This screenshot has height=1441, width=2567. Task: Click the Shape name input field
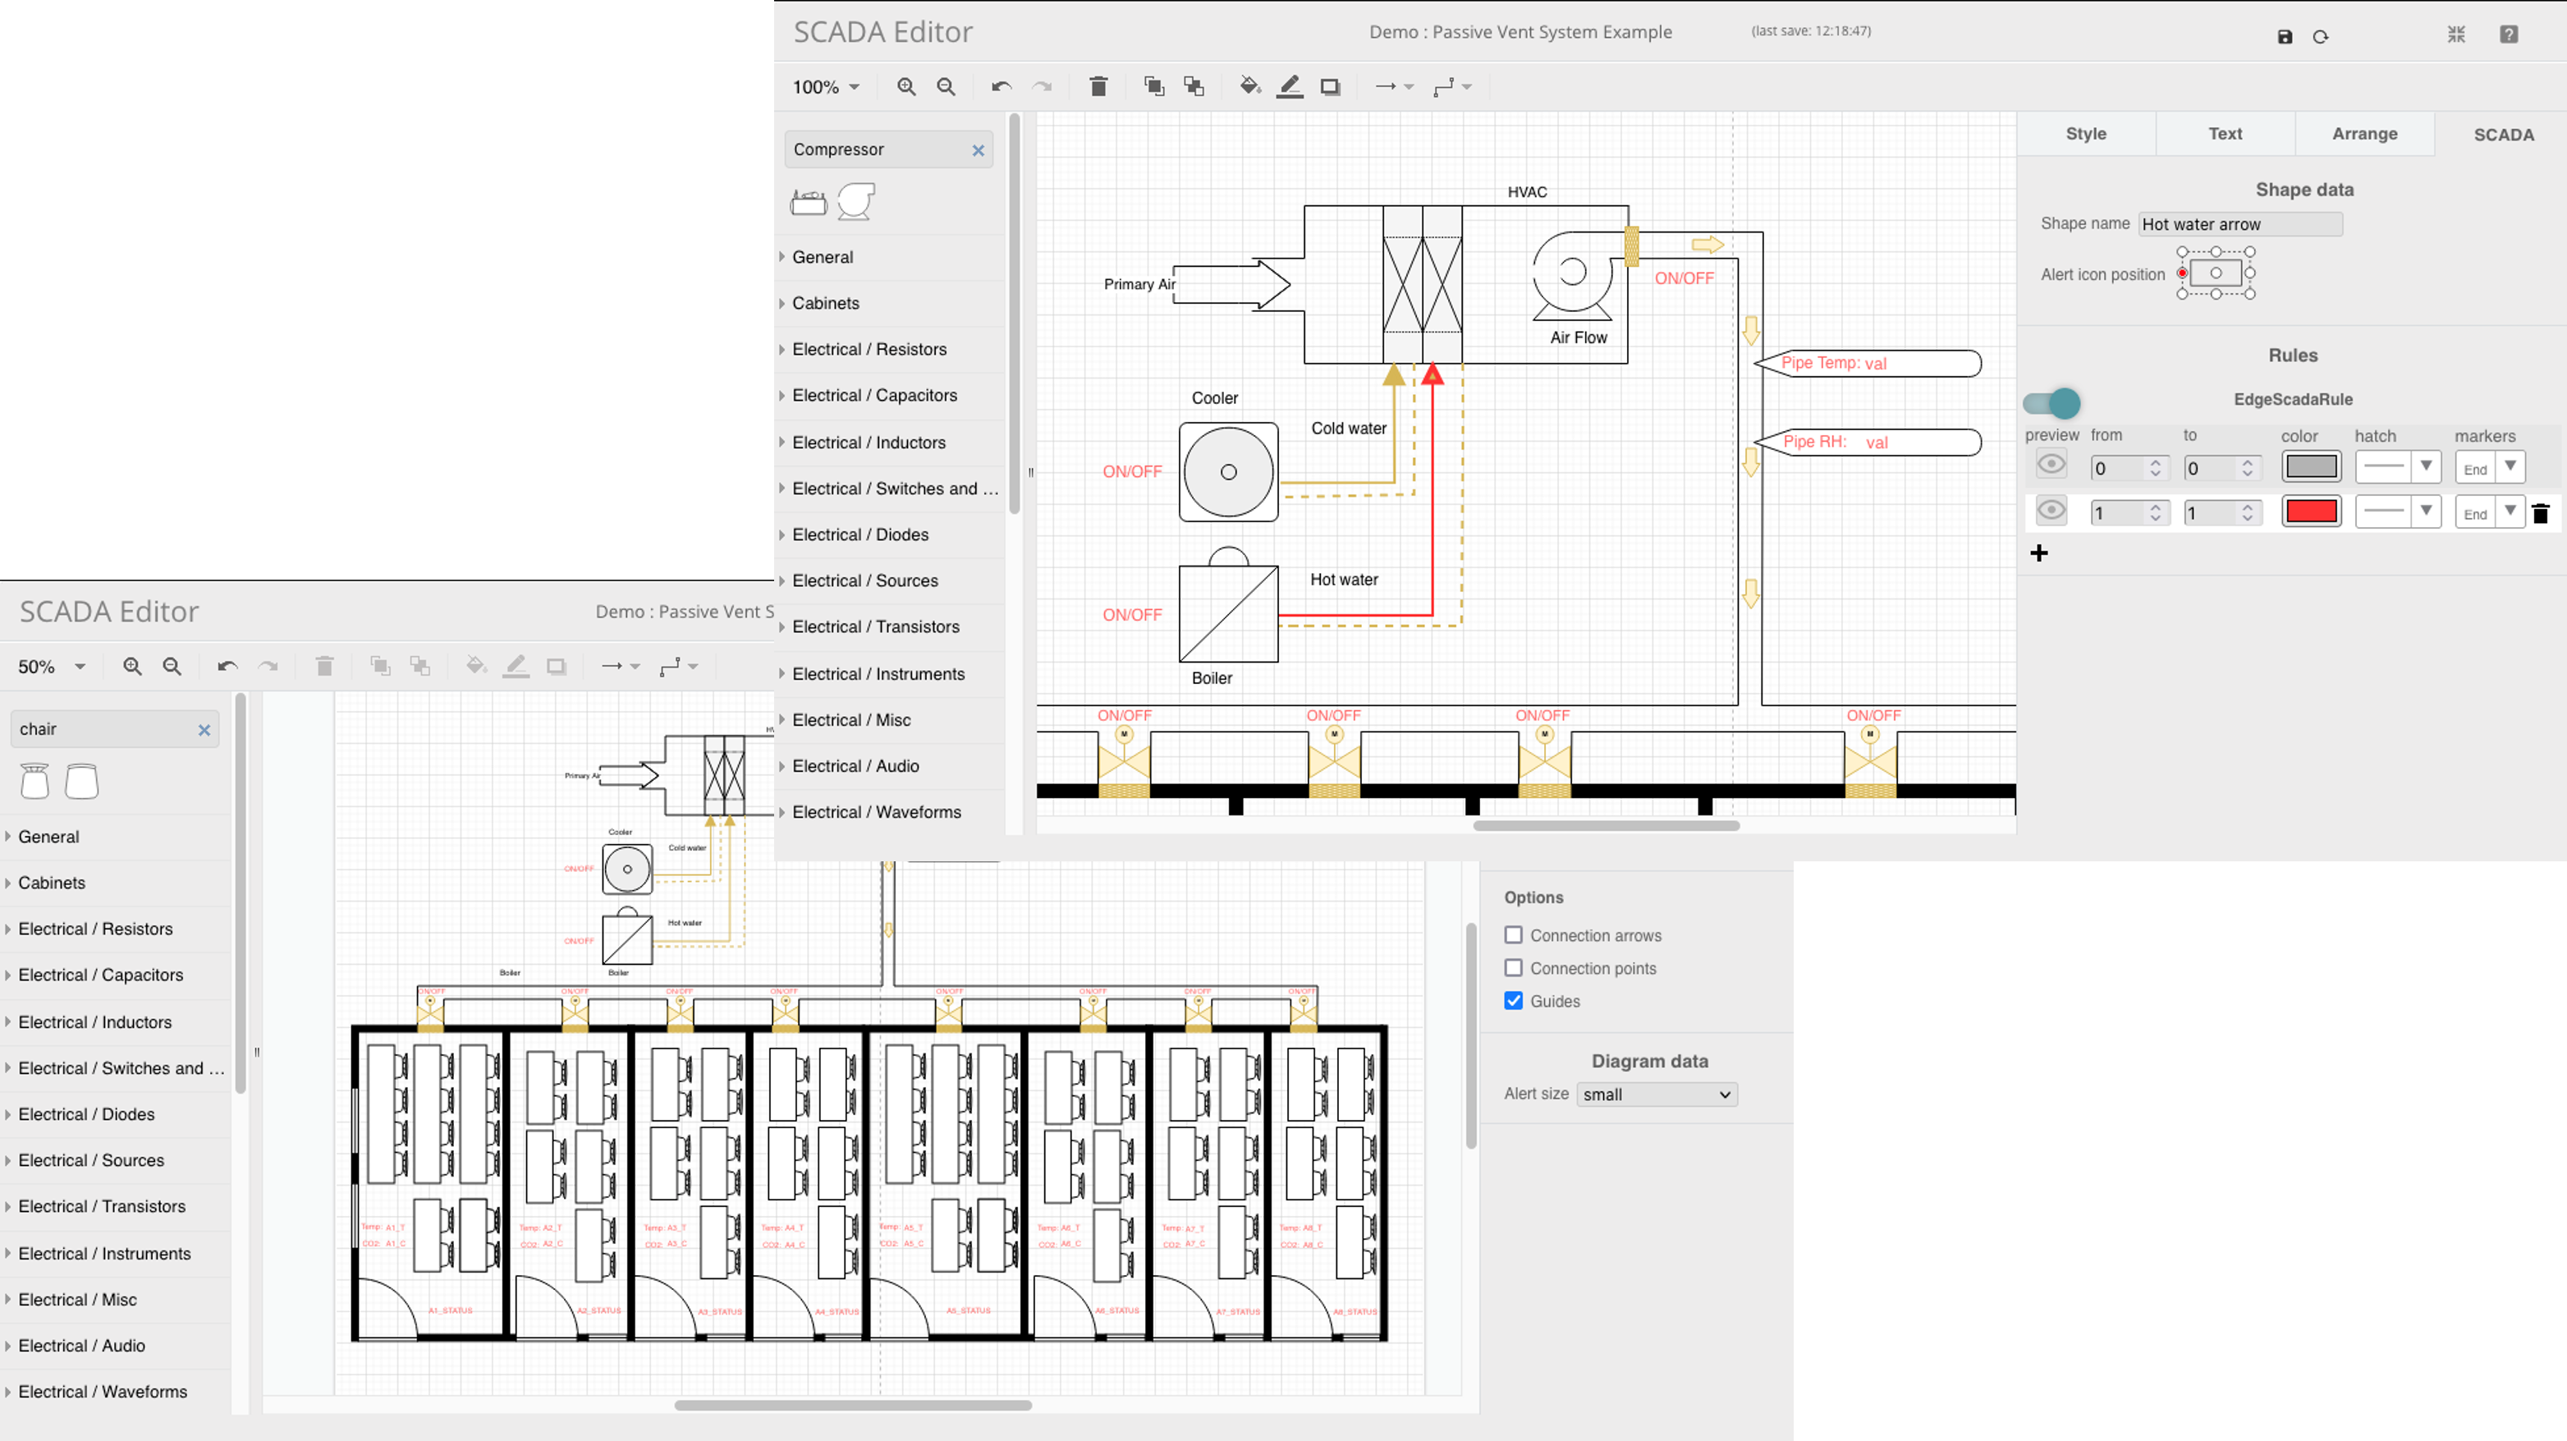point(2239,224)
